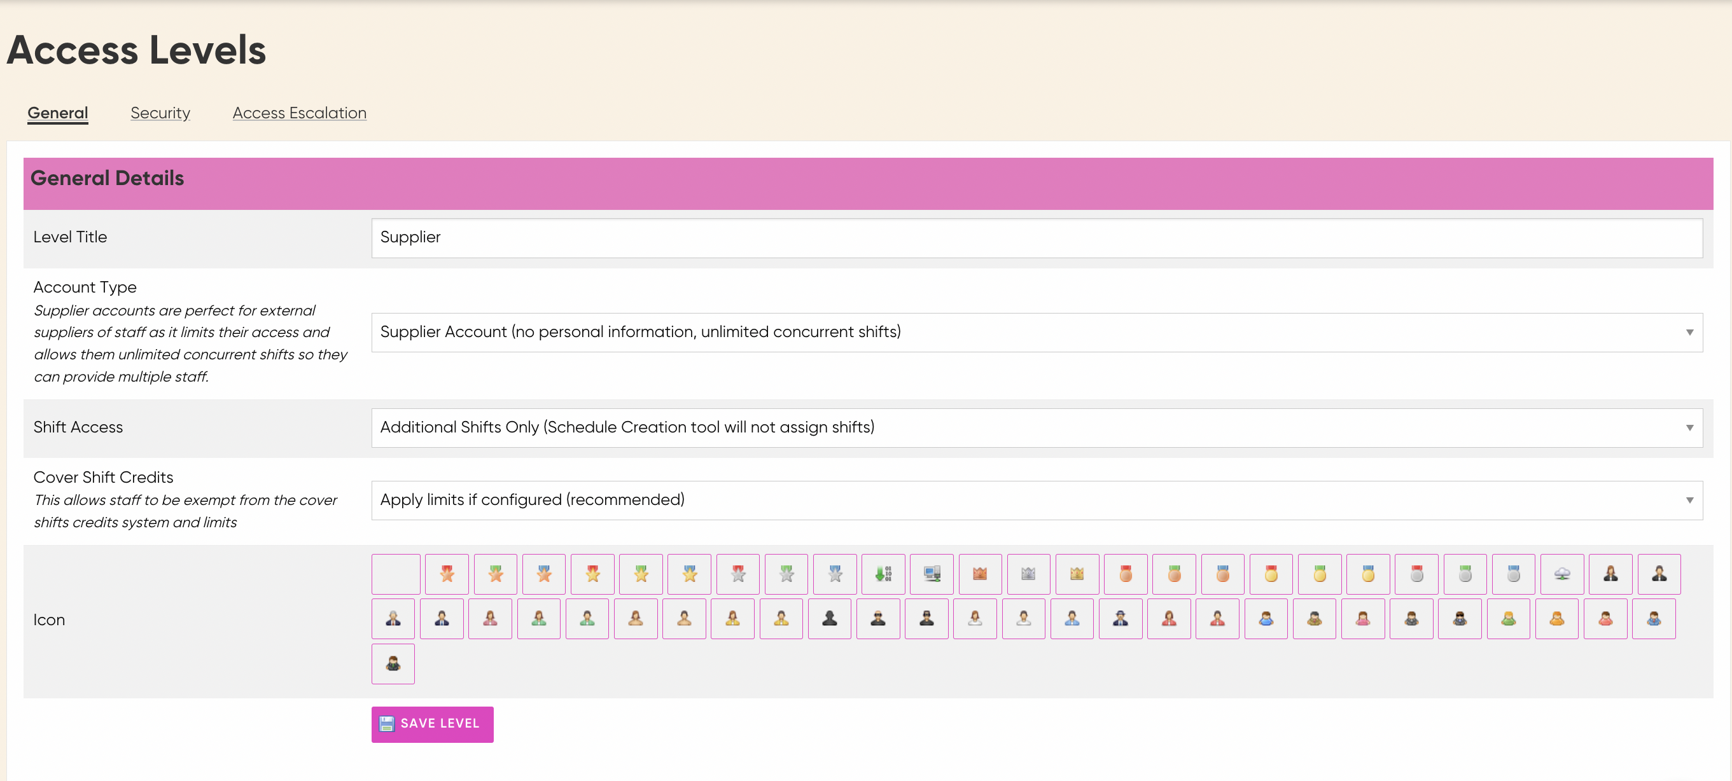Choose the green arrow binary data icon

point(883,574)
